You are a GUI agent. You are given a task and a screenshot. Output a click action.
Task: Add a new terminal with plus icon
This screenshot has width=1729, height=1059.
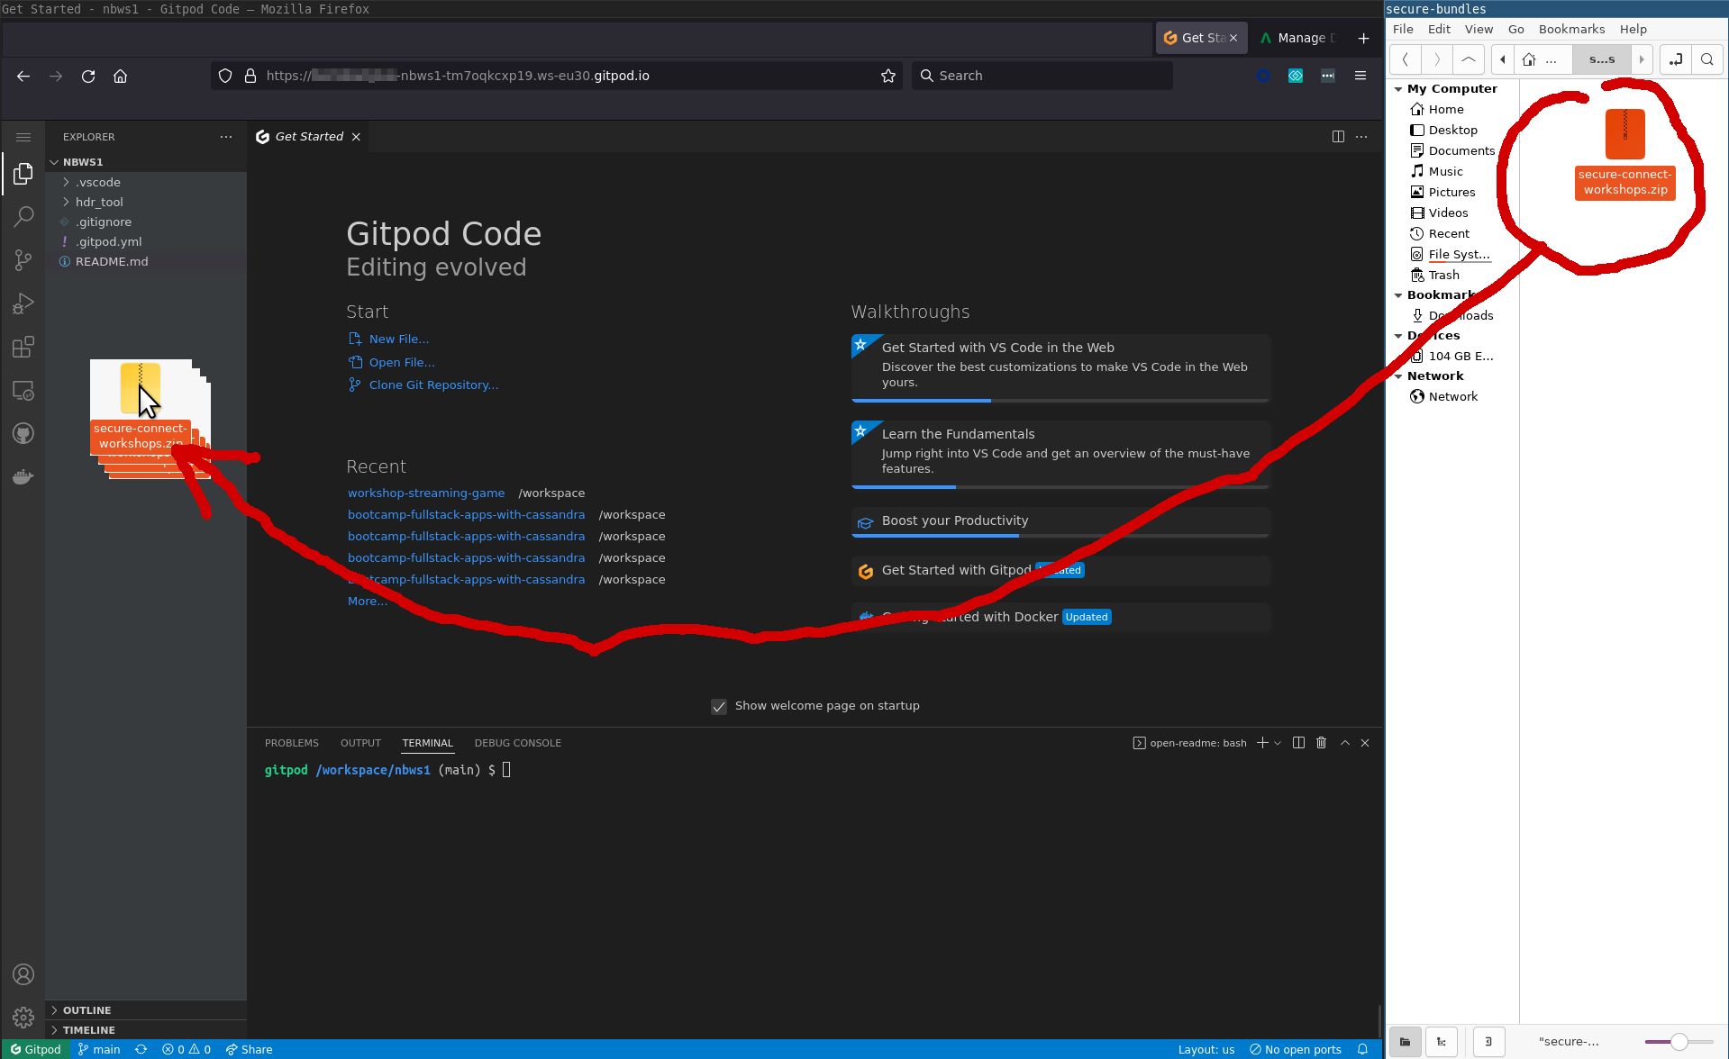(x=1262, y=743)
